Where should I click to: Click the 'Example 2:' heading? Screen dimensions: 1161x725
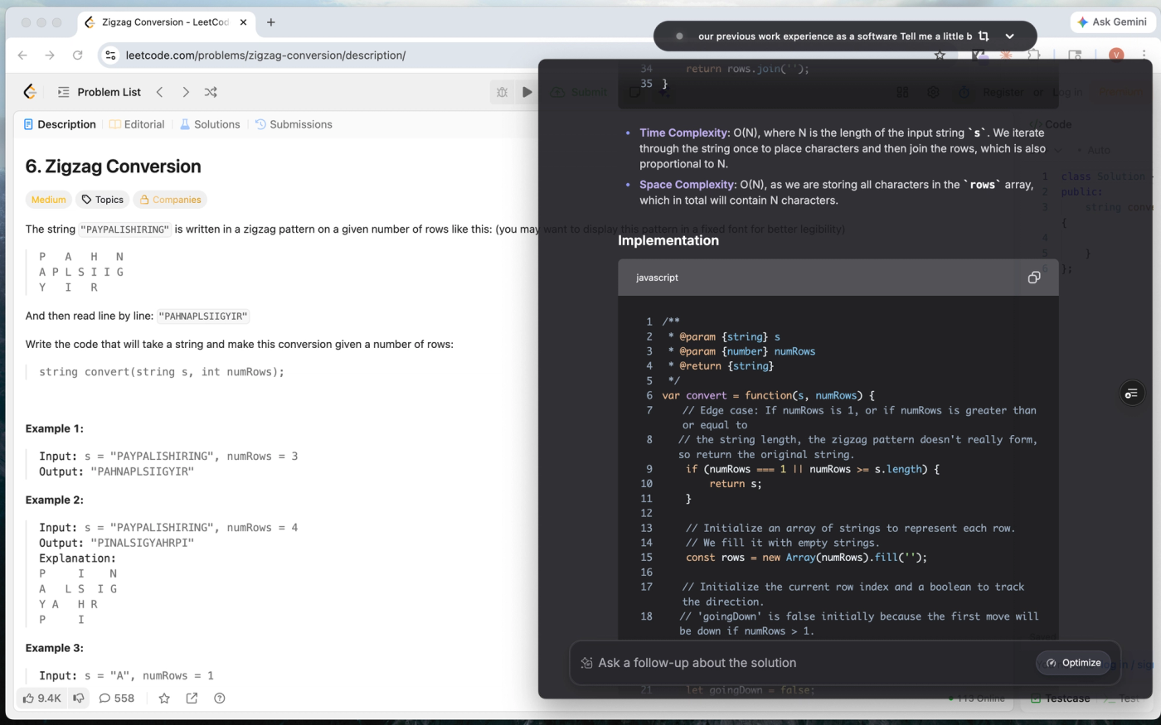pos(55,500)
